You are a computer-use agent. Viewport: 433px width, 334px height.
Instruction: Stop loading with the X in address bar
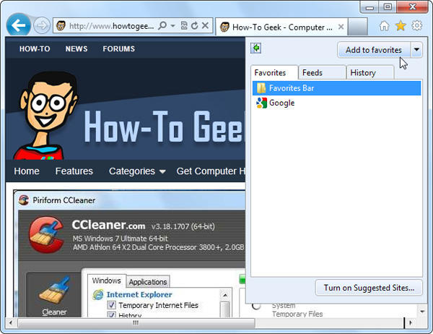[205, 26]
